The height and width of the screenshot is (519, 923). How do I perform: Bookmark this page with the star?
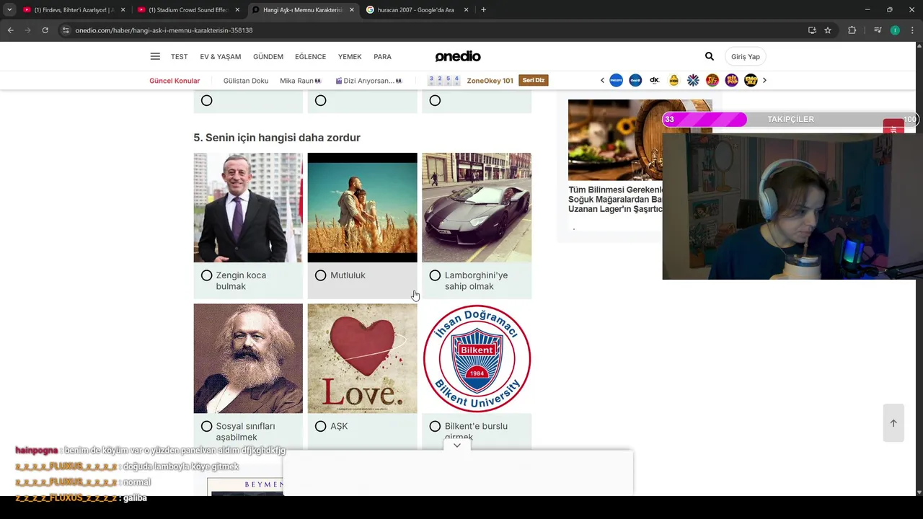pos(828,30)
